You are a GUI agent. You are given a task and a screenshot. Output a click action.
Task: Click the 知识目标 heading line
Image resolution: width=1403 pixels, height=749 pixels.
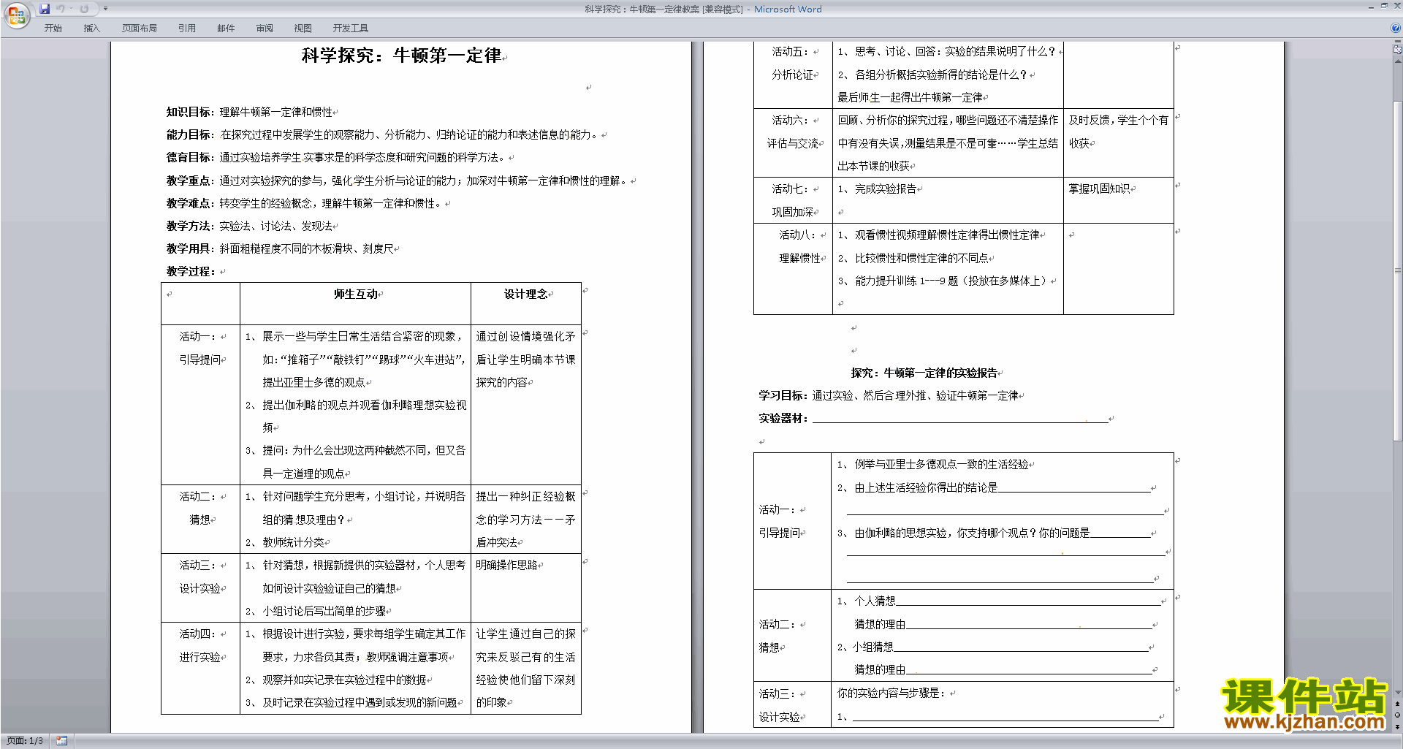(x=249, y=112)
